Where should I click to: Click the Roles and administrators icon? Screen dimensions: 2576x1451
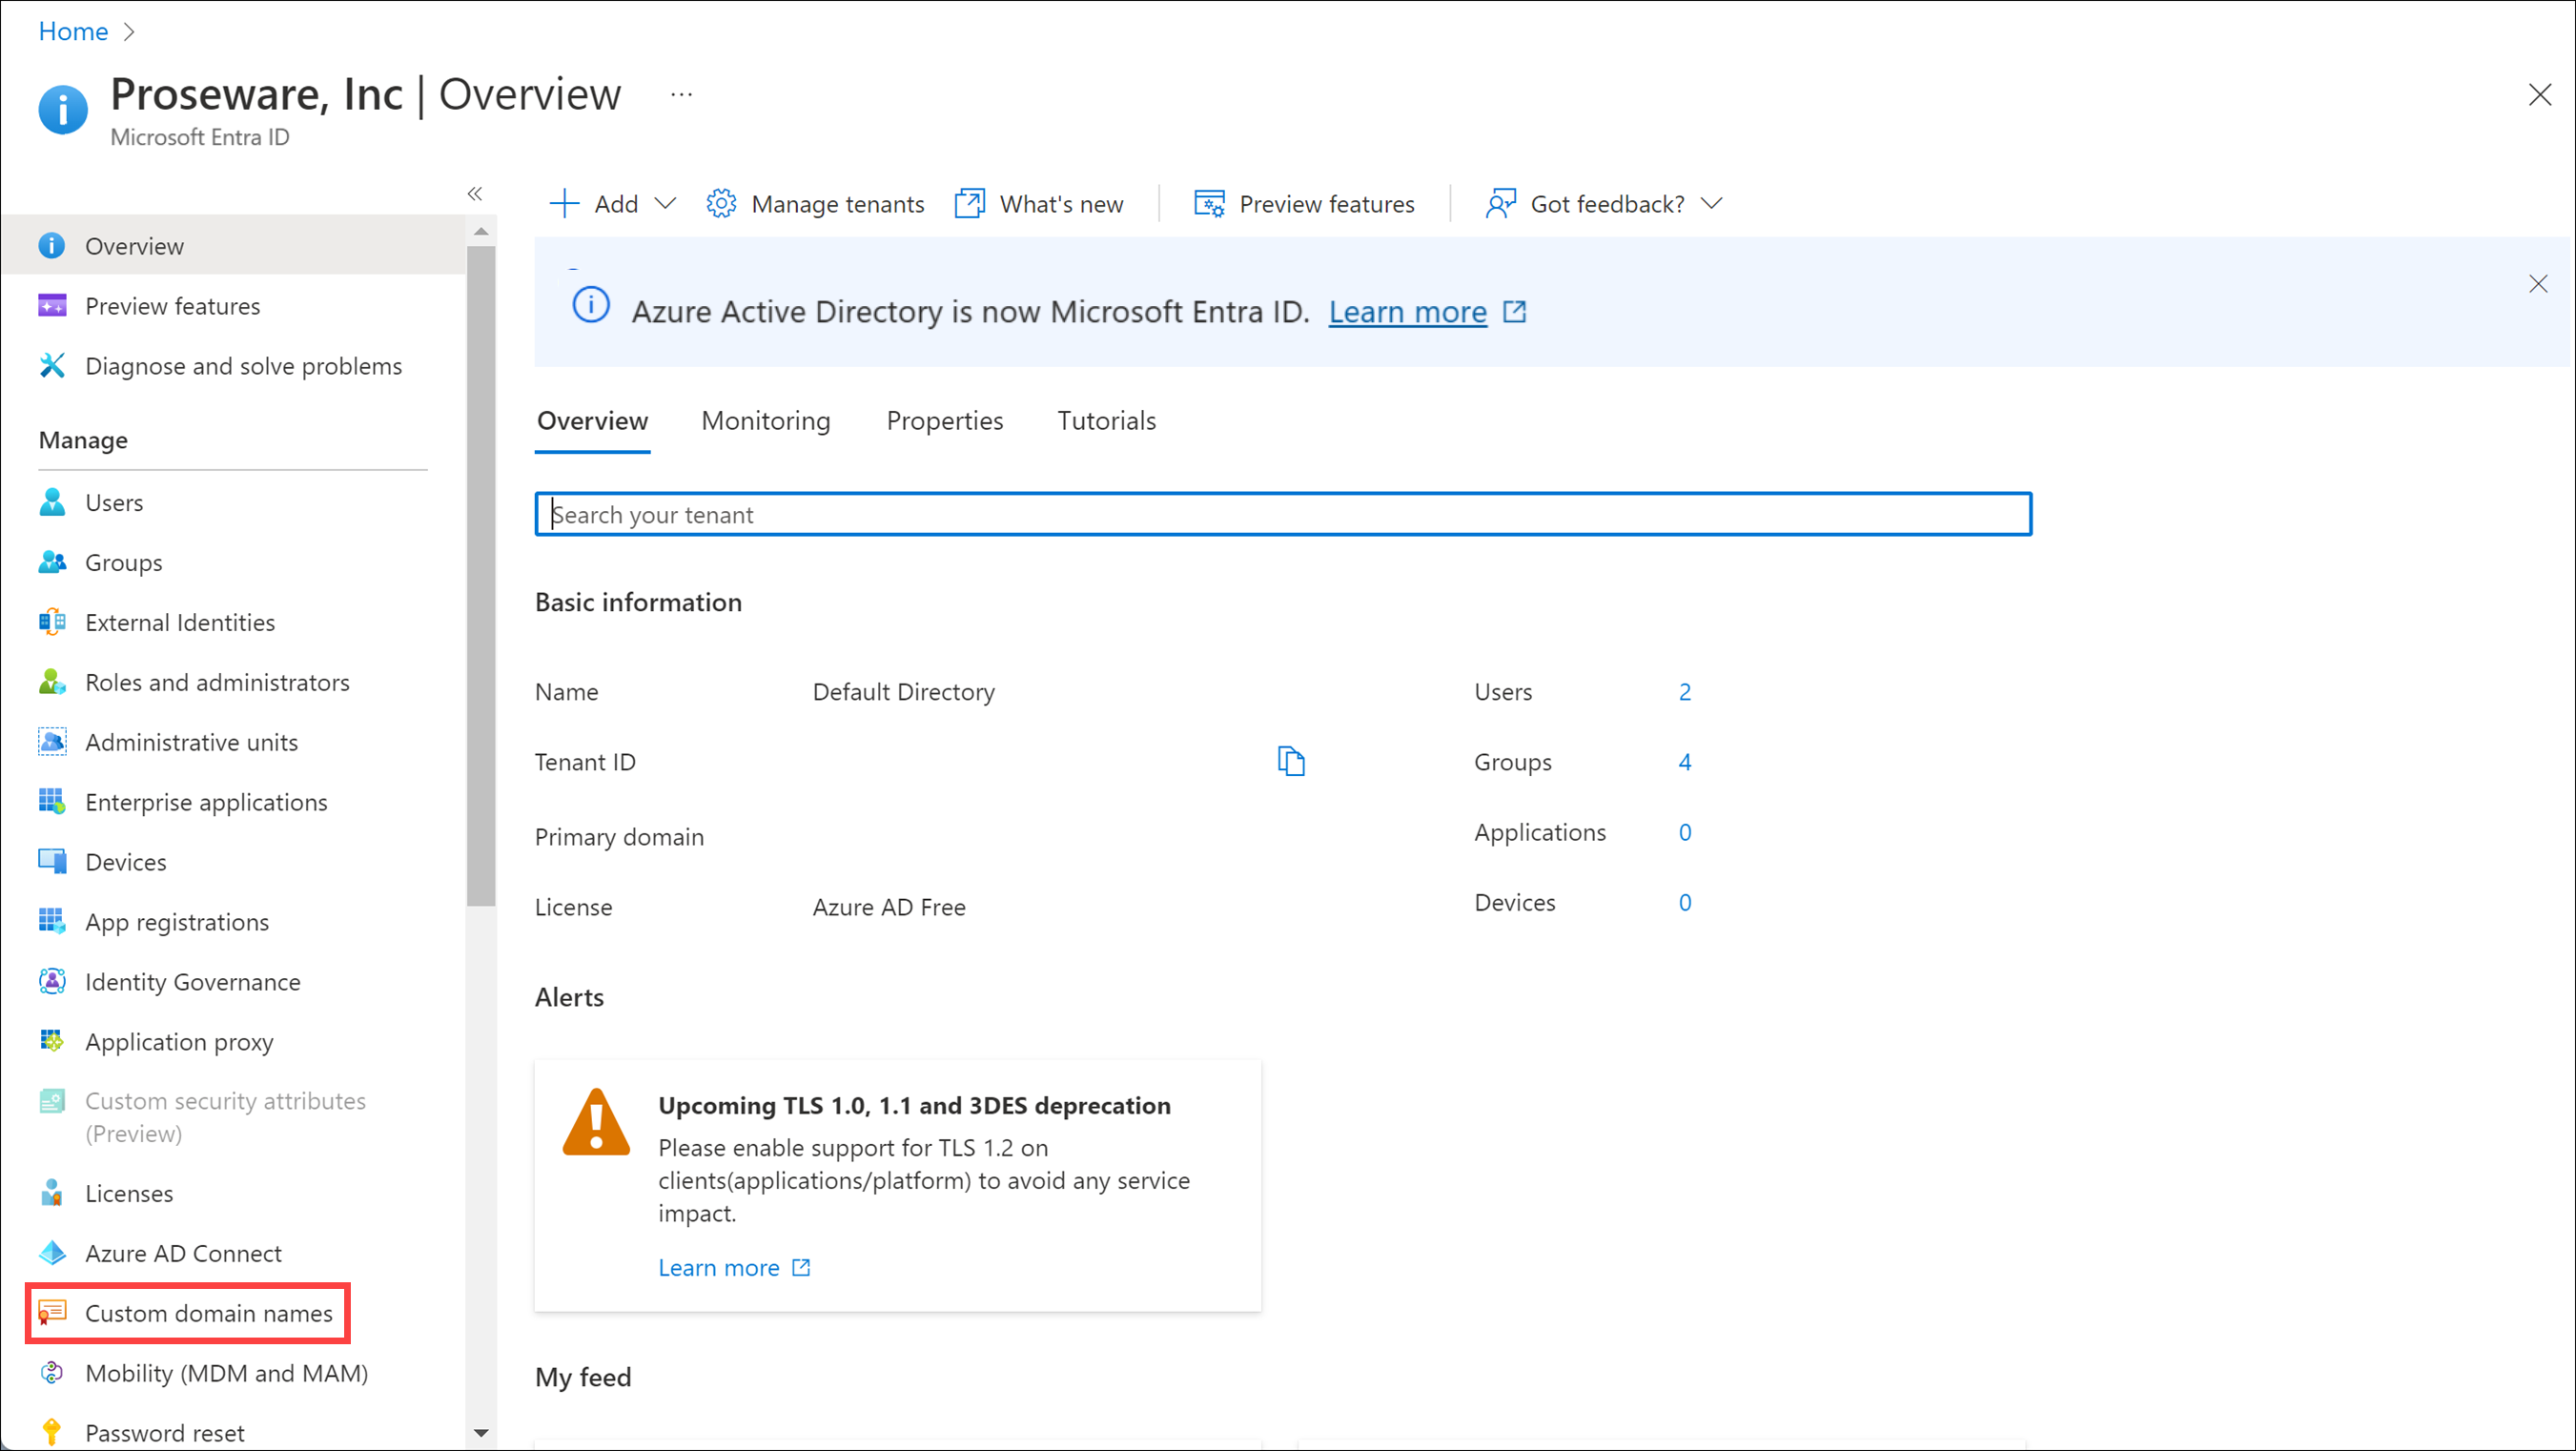point(52,682)
